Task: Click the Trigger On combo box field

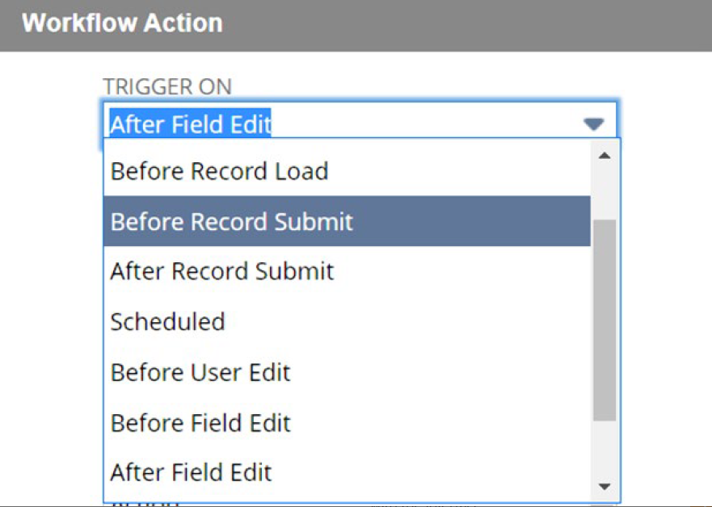Action: tap(360, 124)
